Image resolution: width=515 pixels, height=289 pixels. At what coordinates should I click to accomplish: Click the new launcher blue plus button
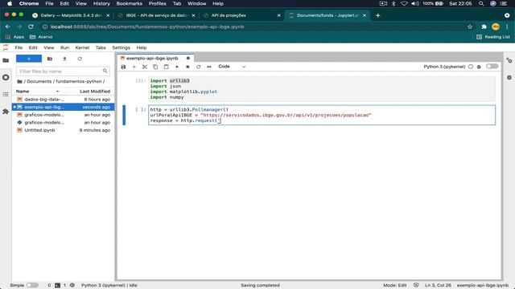point(29,59)
